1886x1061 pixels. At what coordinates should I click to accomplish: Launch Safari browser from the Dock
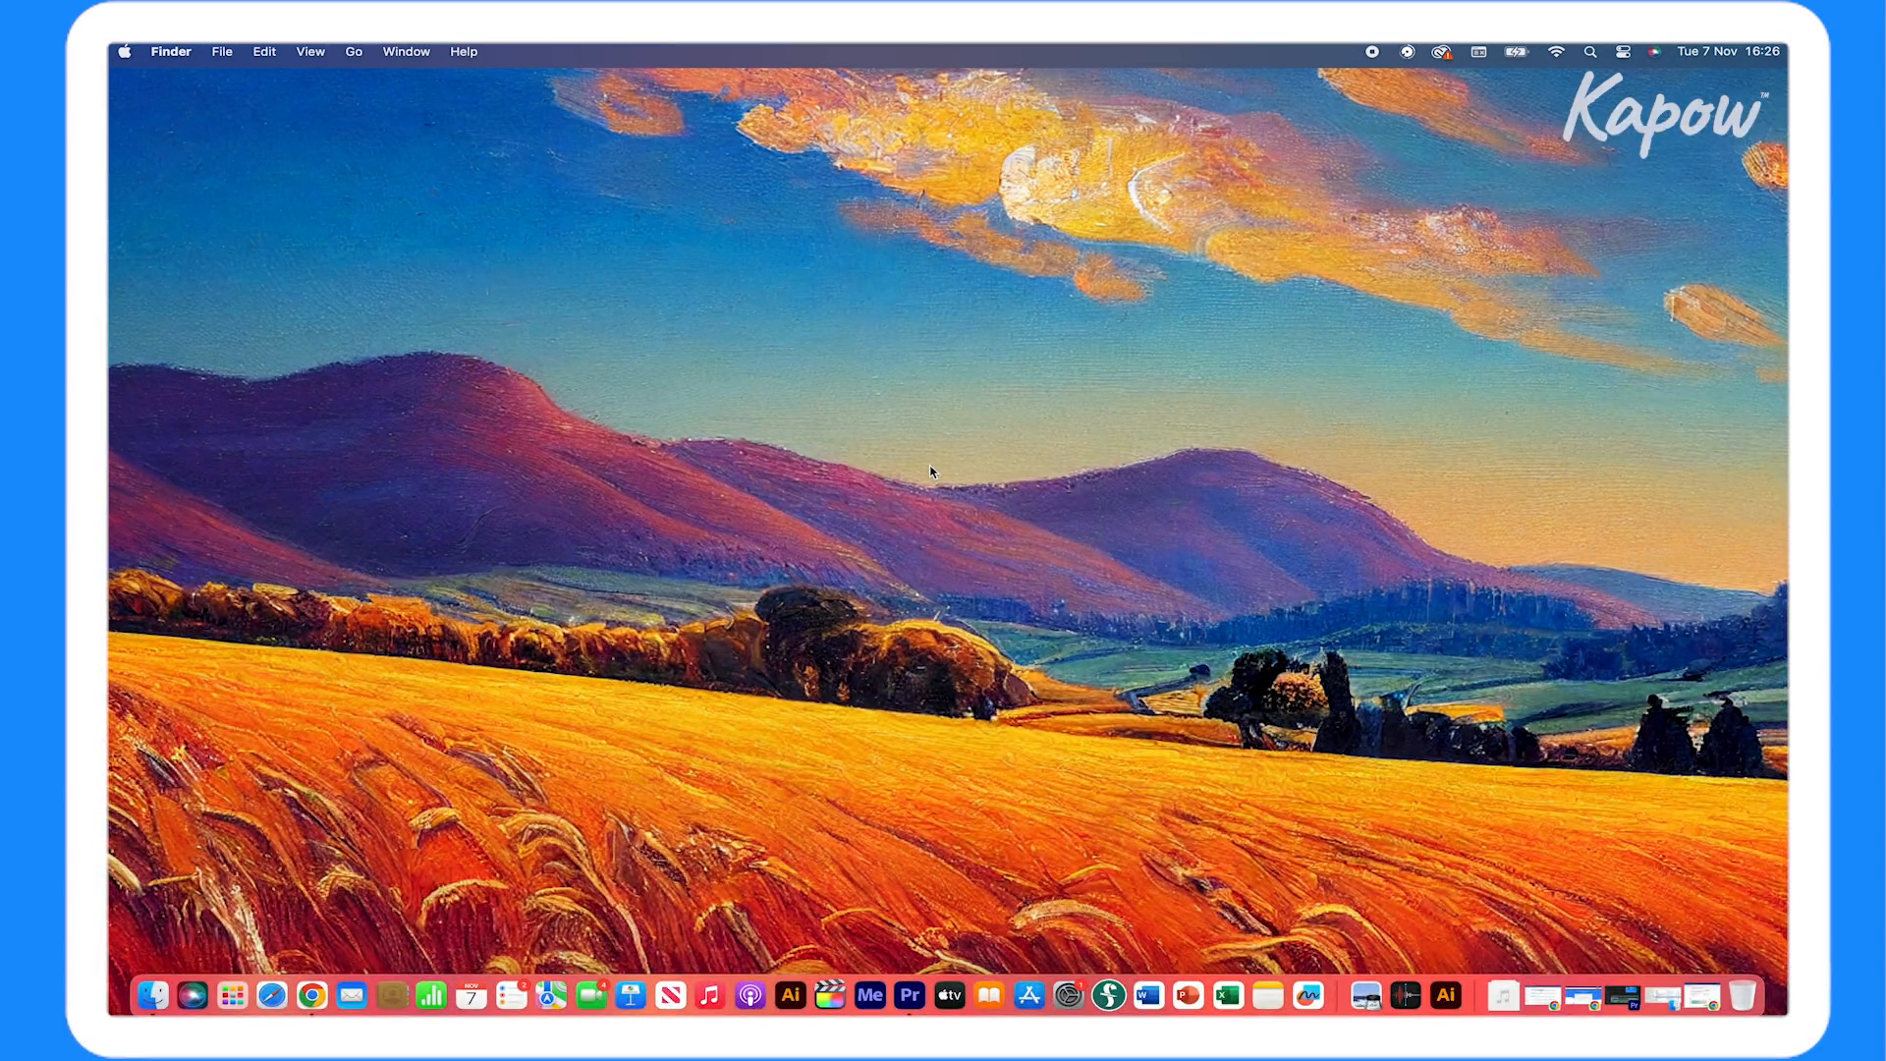pyautogui.click(x=272, y=995)
